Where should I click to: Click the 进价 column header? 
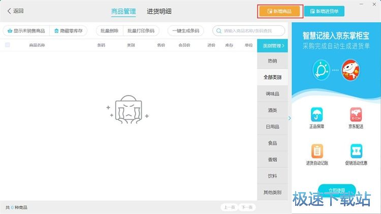[211, 45]
